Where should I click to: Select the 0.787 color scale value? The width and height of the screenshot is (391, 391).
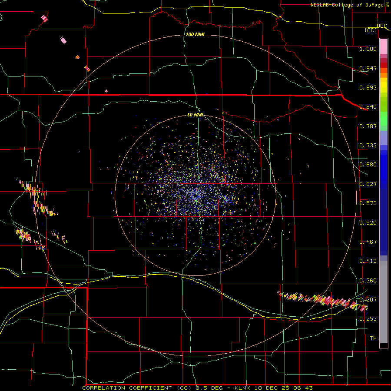pyautogui.click(x=368, y=126)
